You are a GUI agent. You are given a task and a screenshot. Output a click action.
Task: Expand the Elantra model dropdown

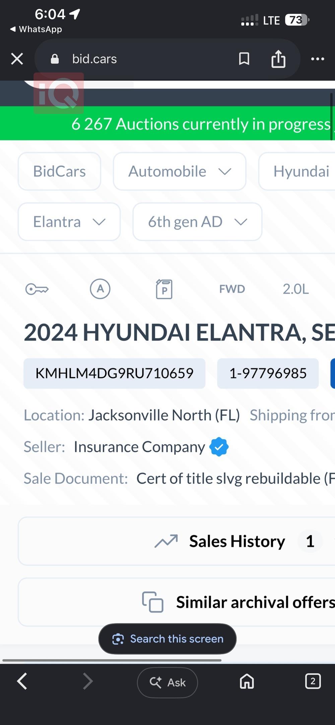[x=69, y=222]
